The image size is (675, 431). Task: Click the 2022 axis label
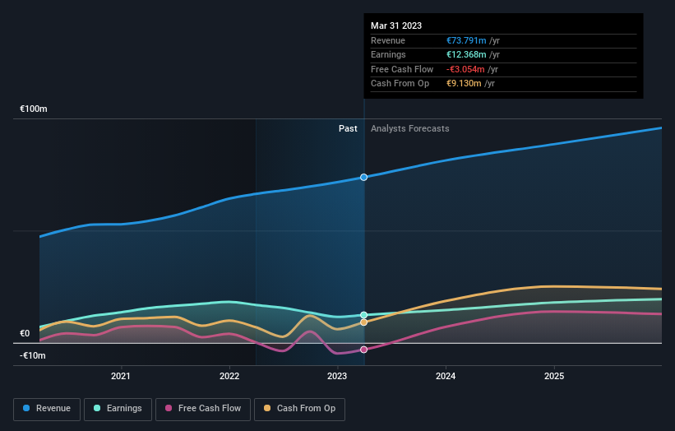tap(229, 376)
